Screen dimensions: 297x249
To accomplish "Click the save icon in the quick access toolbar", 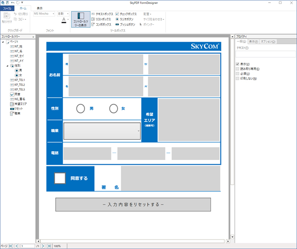I will [x=7, y=2].
